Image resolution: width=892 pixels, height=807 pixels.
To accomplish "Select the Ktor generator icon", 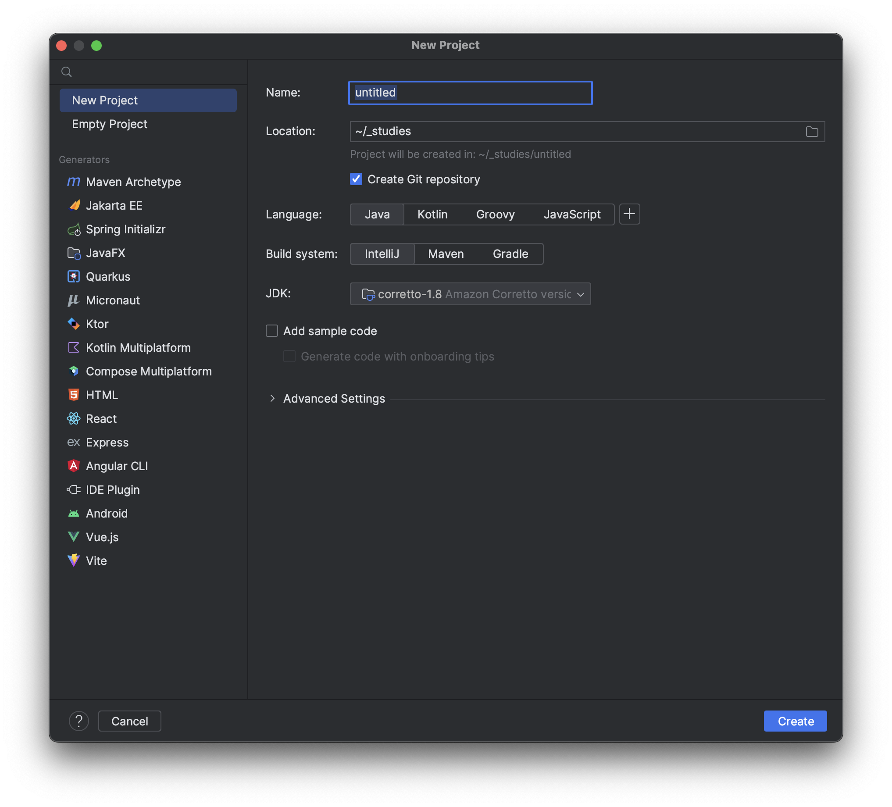I will (73, 324).
